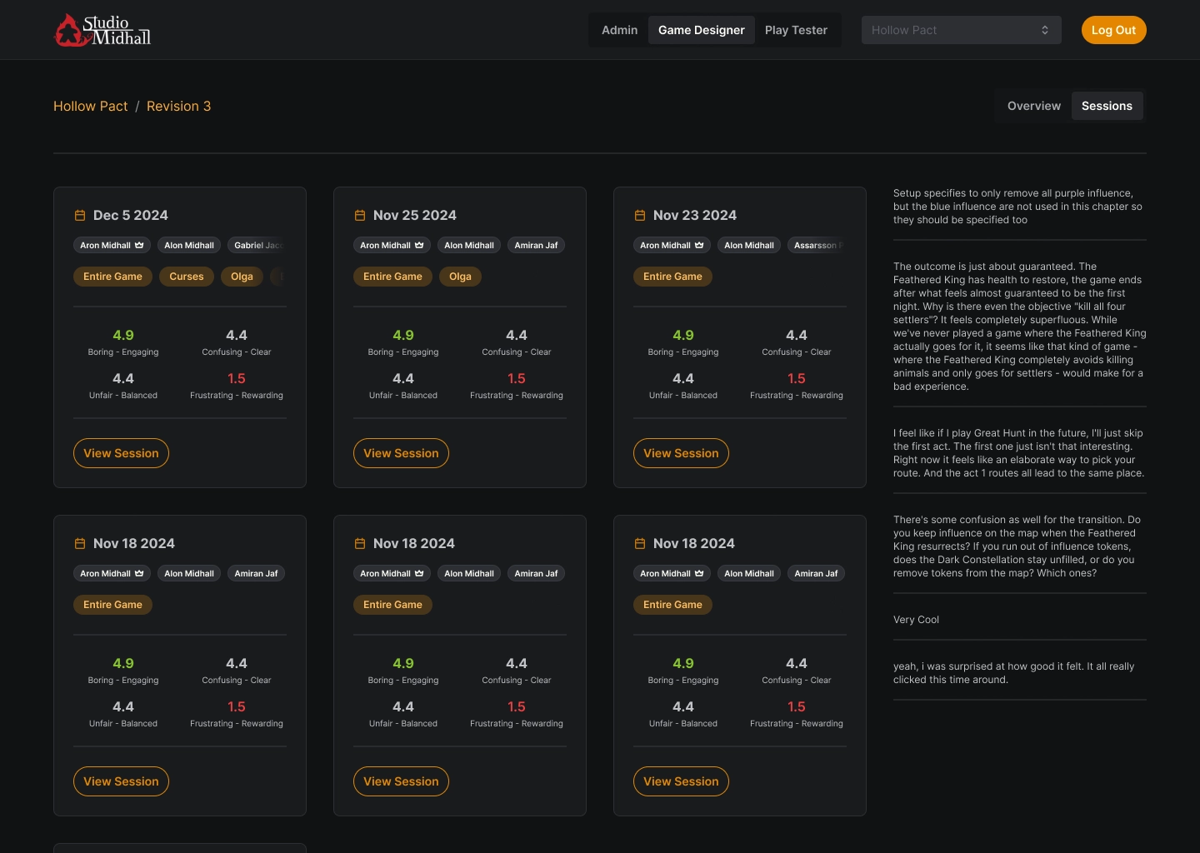
Task: Open View Session for Nov 23 2024
Action: pos(681,453)
